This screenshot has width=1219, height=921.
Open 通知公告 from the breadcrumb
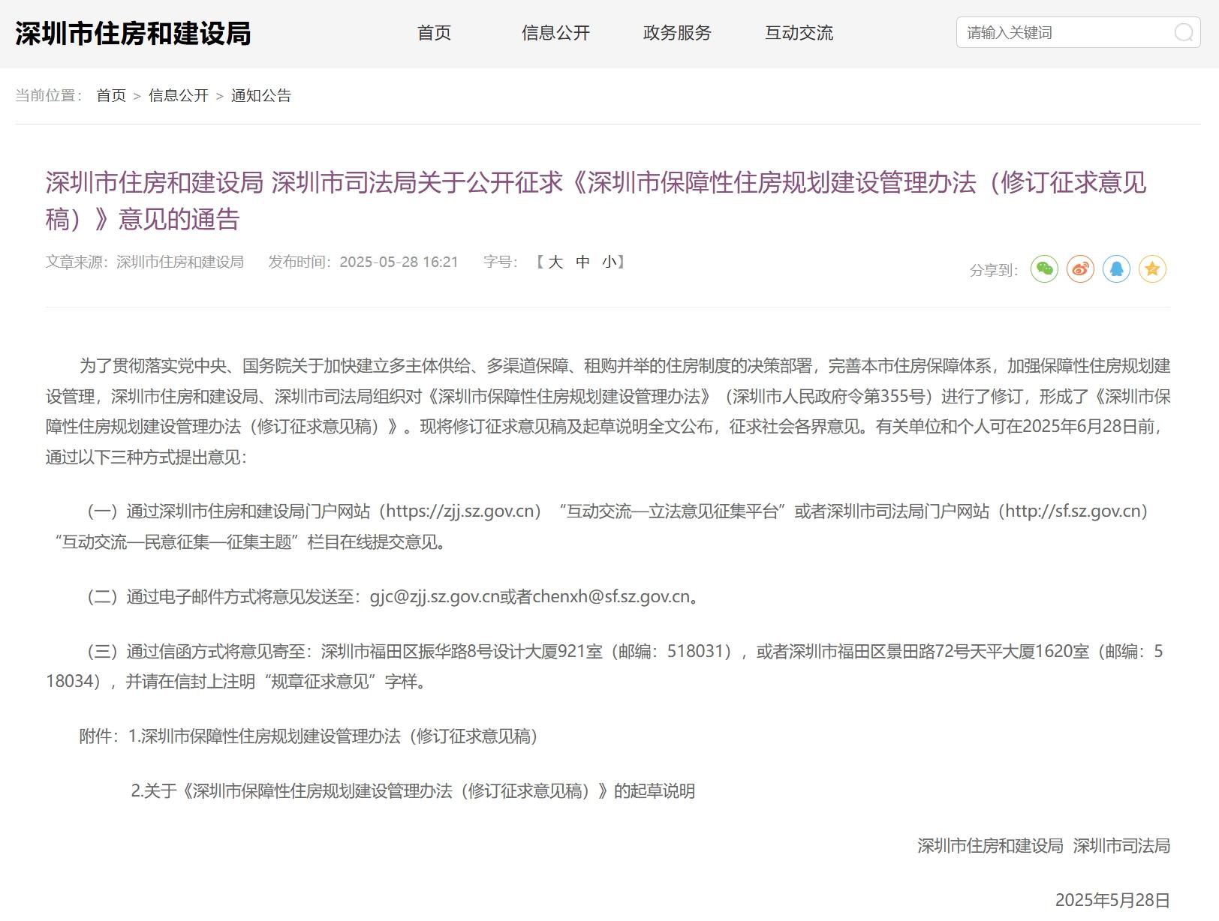coord(261,96)
